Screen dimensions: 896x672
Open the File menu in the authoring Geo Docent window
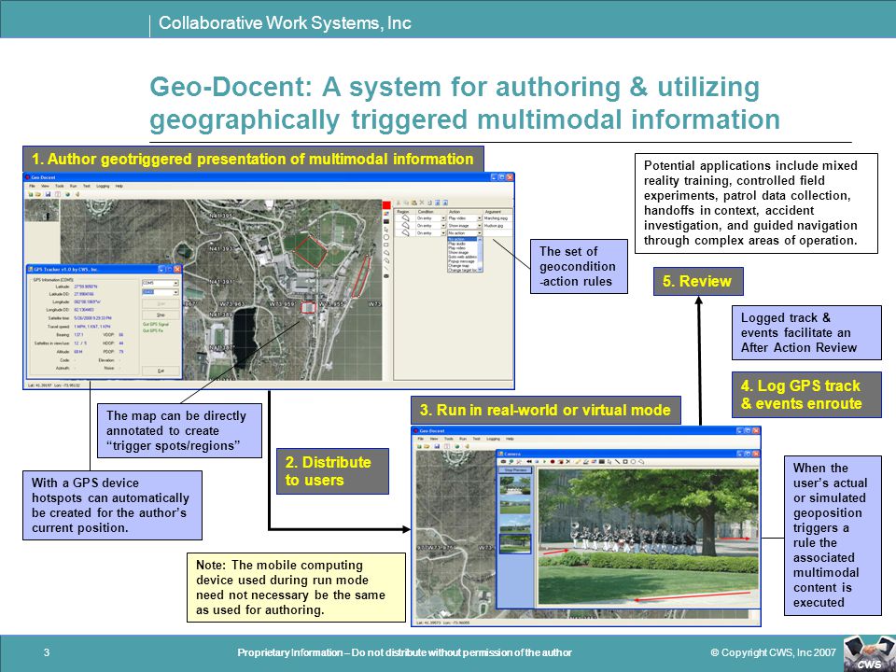[32, 186]
